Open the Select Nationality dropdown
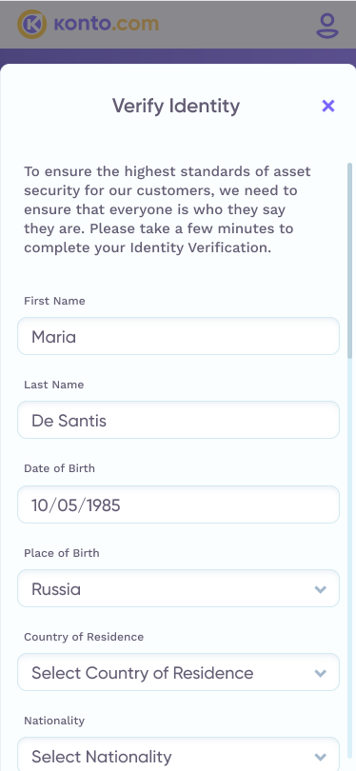The width and height of the screenshot is (356, 771). 178,755
